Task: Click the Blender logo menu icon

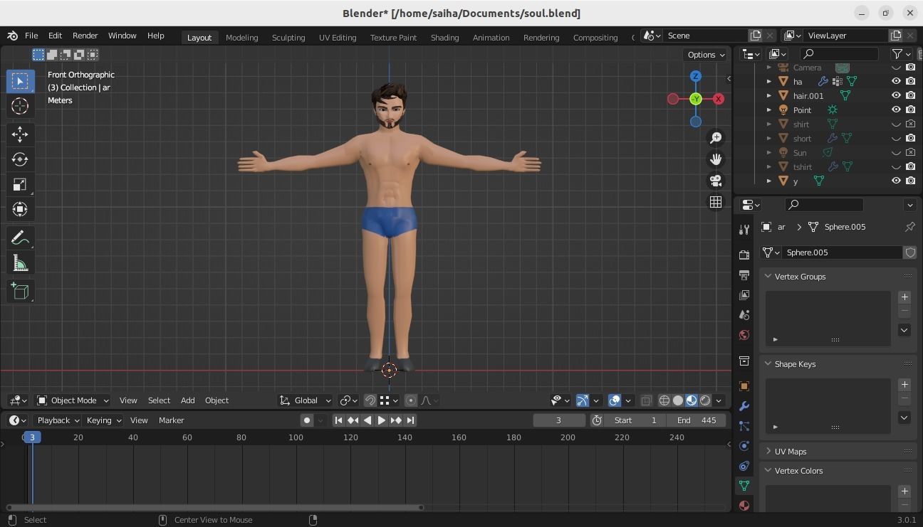Action: coord(12,36)
